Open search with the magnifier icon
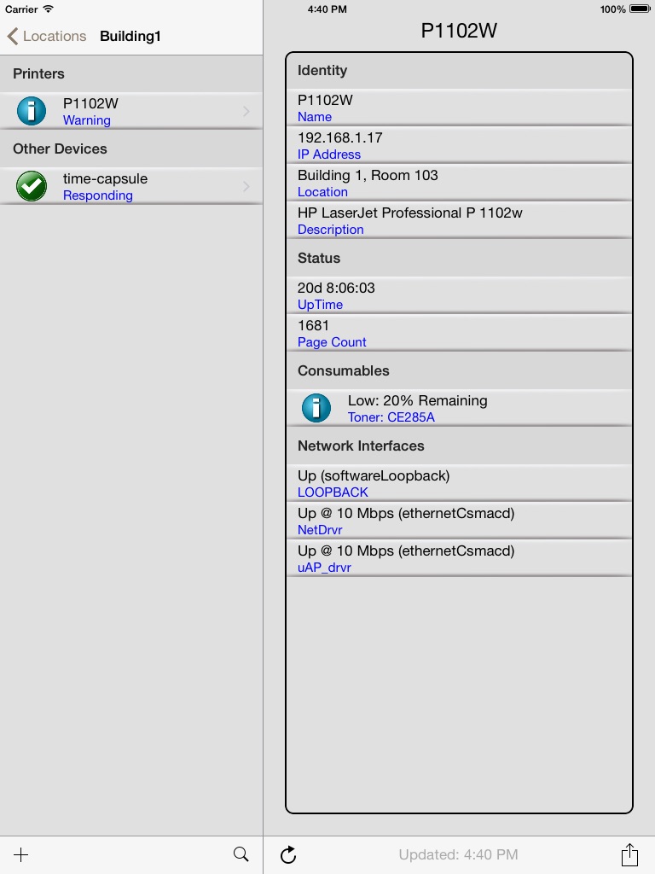The image size is (655, 874). [x=241, y=854]
